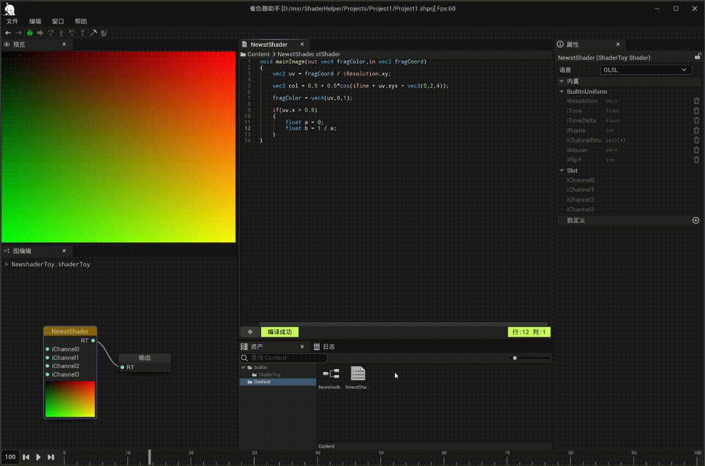Collapse the Builtin folder in asset tree
Viewport: 705px width, 466px height.
[x=243, y=367]
